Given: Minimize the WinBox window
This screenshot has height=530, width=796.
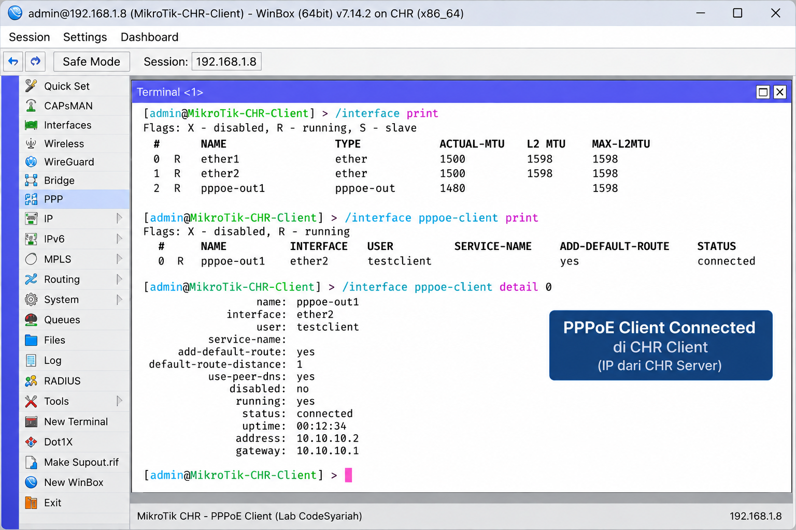Looking at the screenshot, I should (x=701, y=13).
